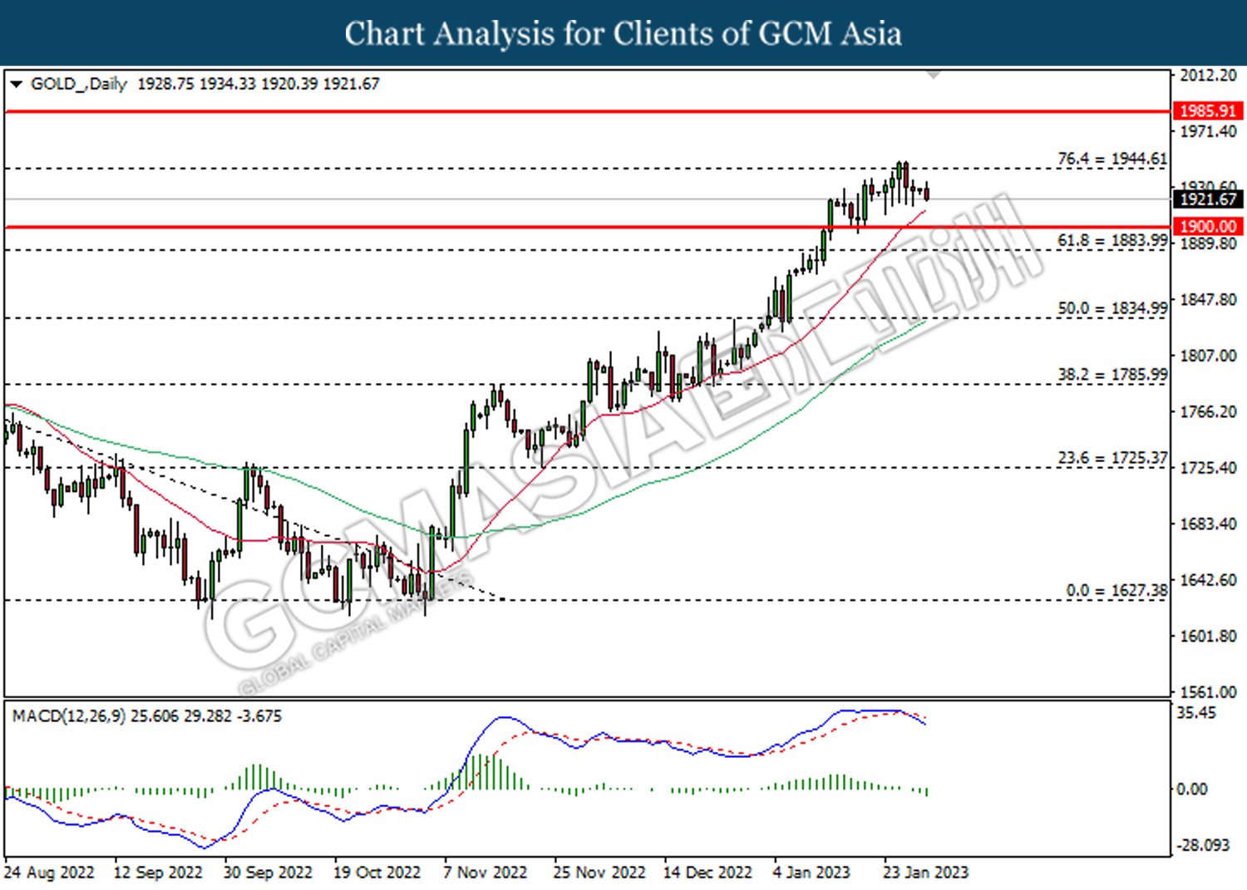Click the GOLD_,Daily symbol label
This screenshot has height=890, width=1247.
[79, 84]
